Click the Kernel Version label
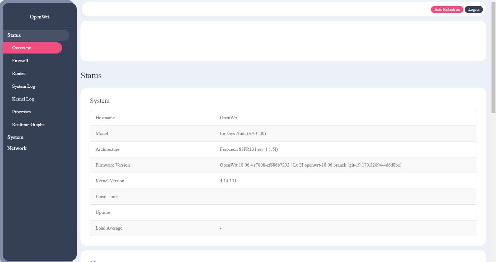Image resolution: width=496 pixels, height=262 pixels. 110,181
